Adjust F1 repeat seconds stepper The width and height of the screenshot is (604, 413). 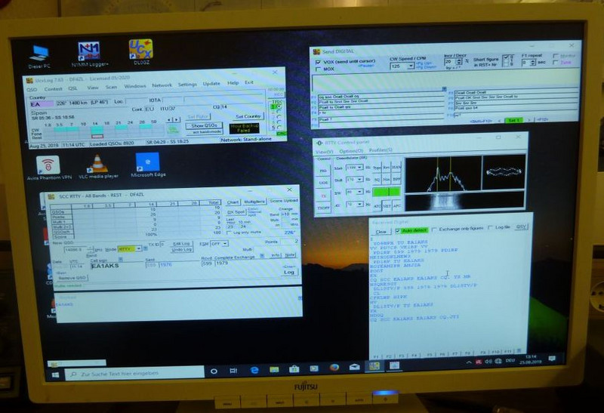pos(533,63)
